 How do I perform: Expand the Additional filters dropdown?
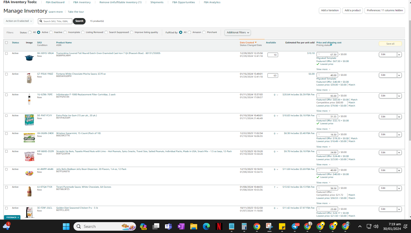tap(238, 32)
